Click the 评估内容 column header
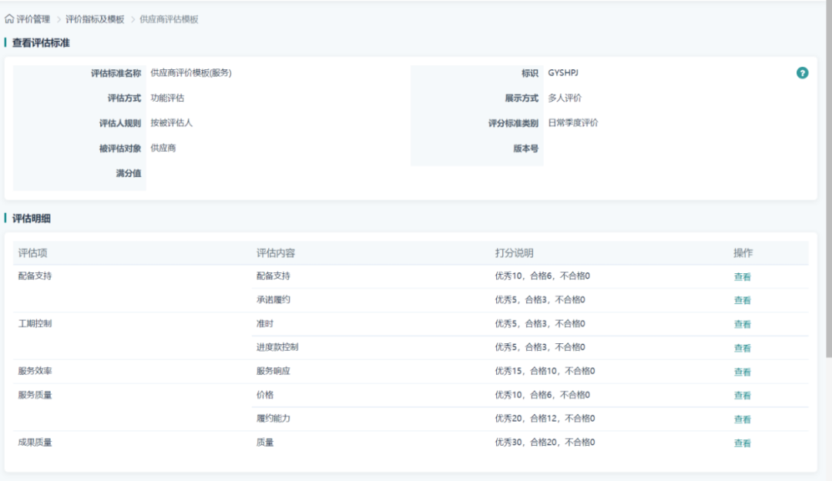This screenshot has height=481, width=832. click(273, 253)
